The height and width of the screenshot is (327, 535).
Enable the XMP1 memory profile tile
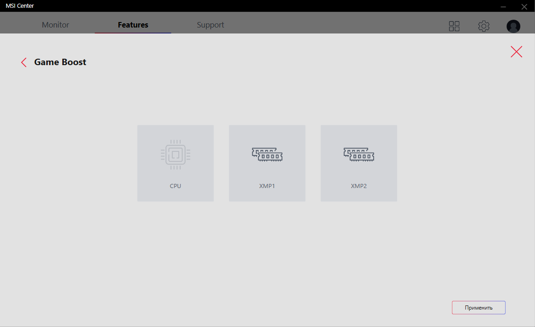[267, 163]
